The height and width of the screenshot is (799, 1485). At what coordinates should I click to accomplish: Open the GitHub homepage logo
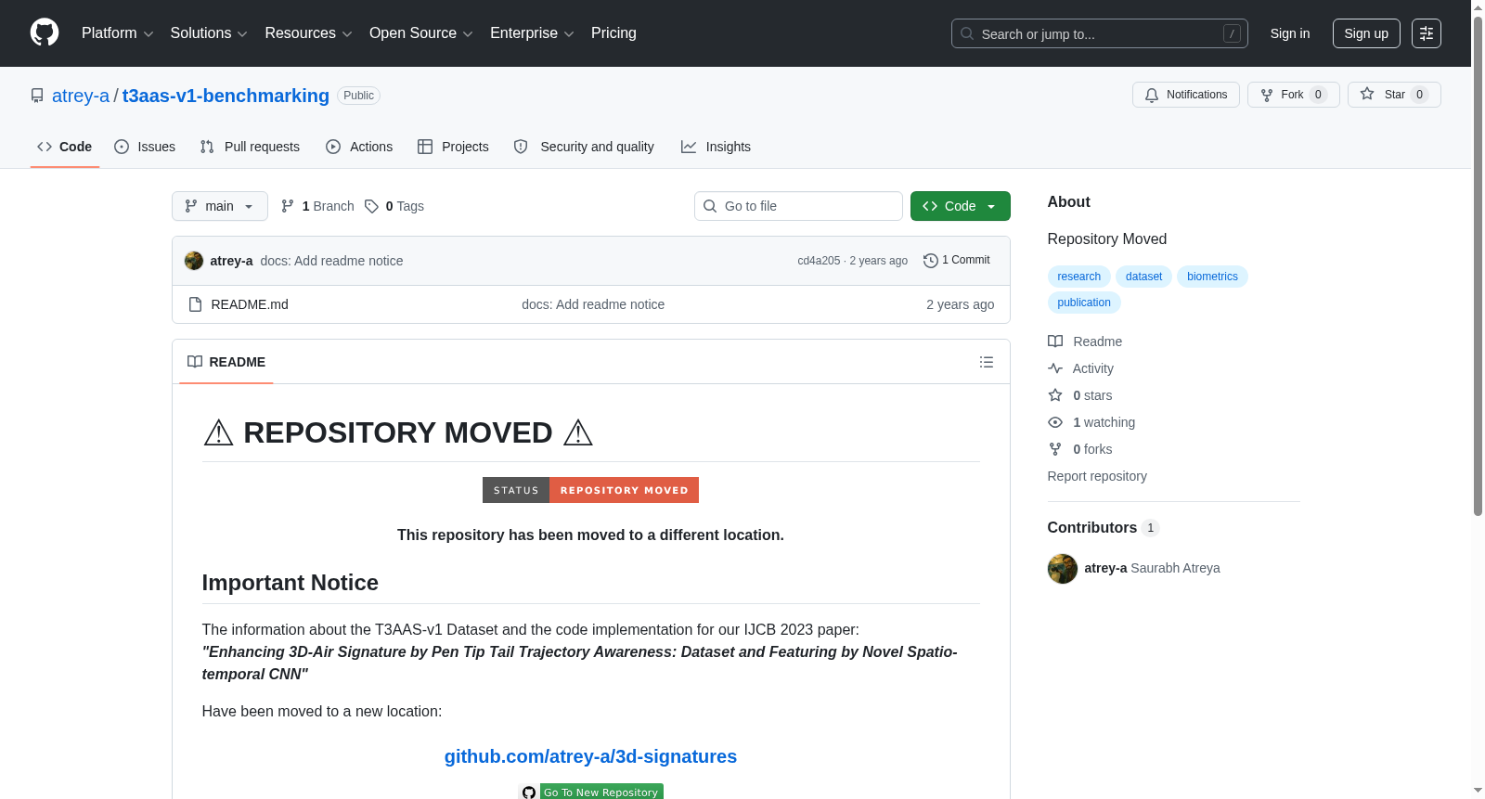(45, 32)
